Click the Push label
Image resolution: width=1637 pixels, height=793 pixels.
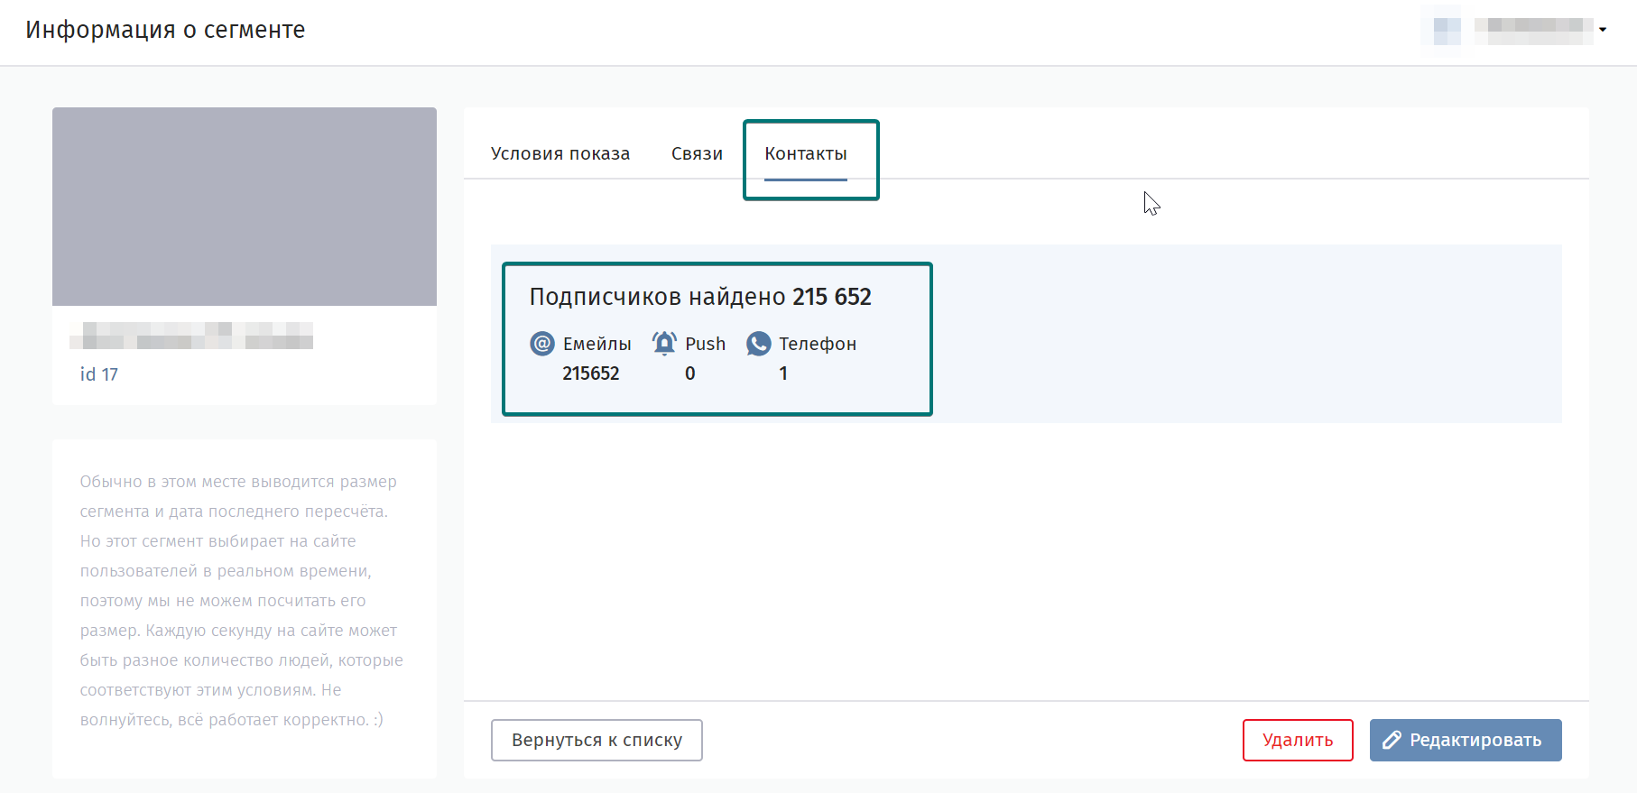[x=706, y=344]
